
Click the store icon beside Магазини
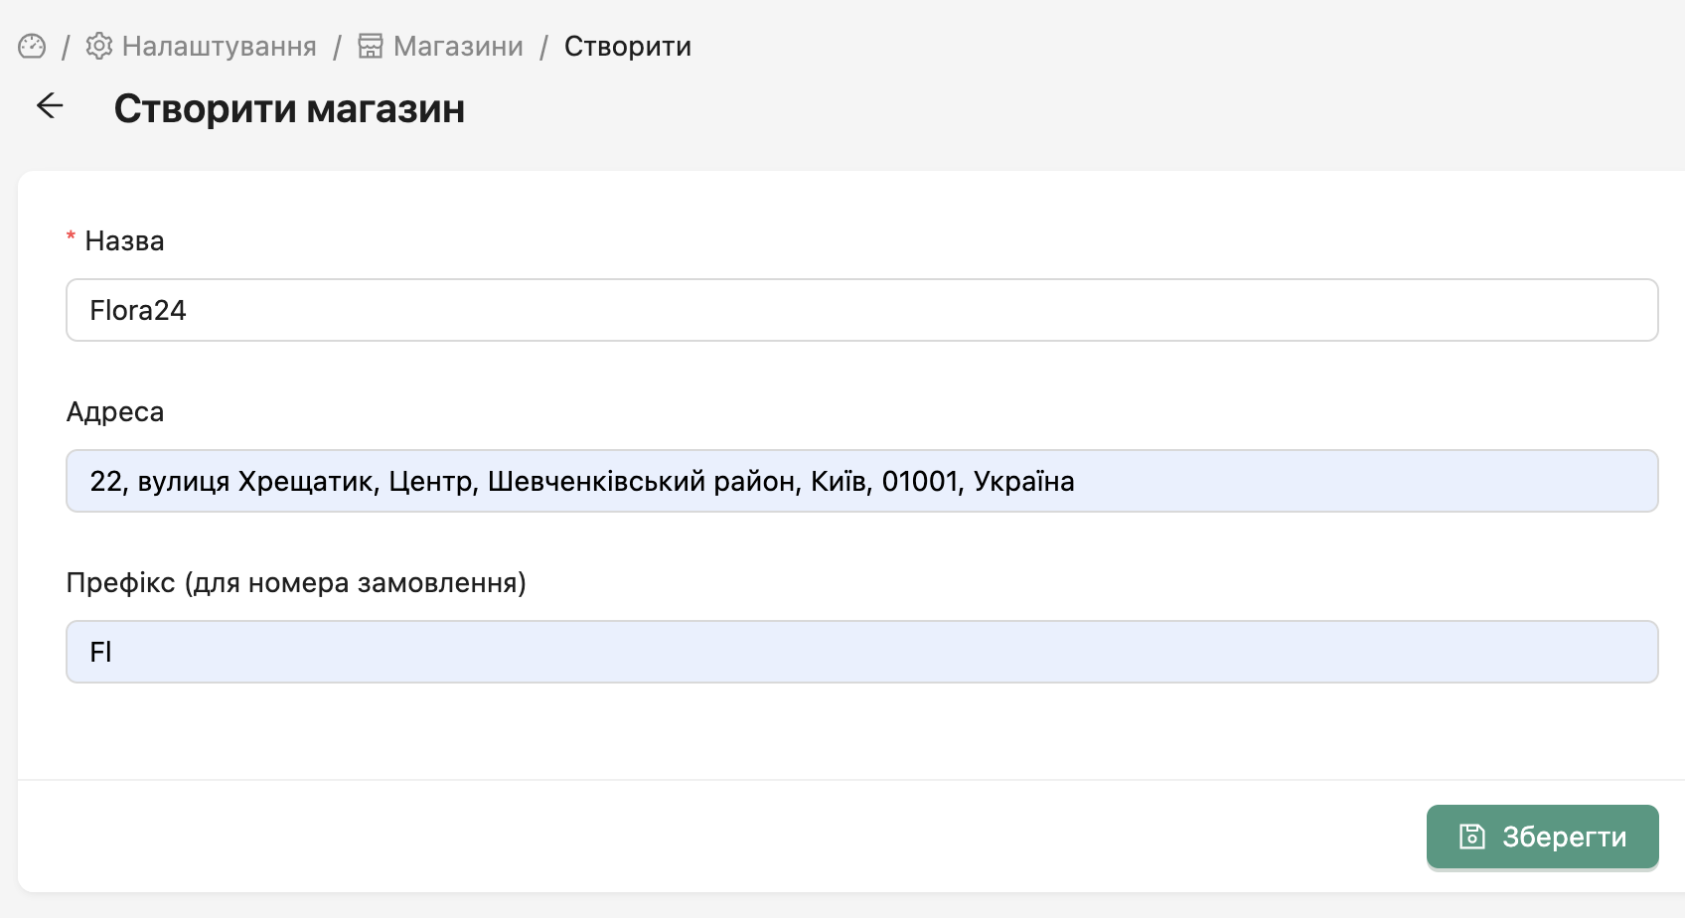coord(371,47)
